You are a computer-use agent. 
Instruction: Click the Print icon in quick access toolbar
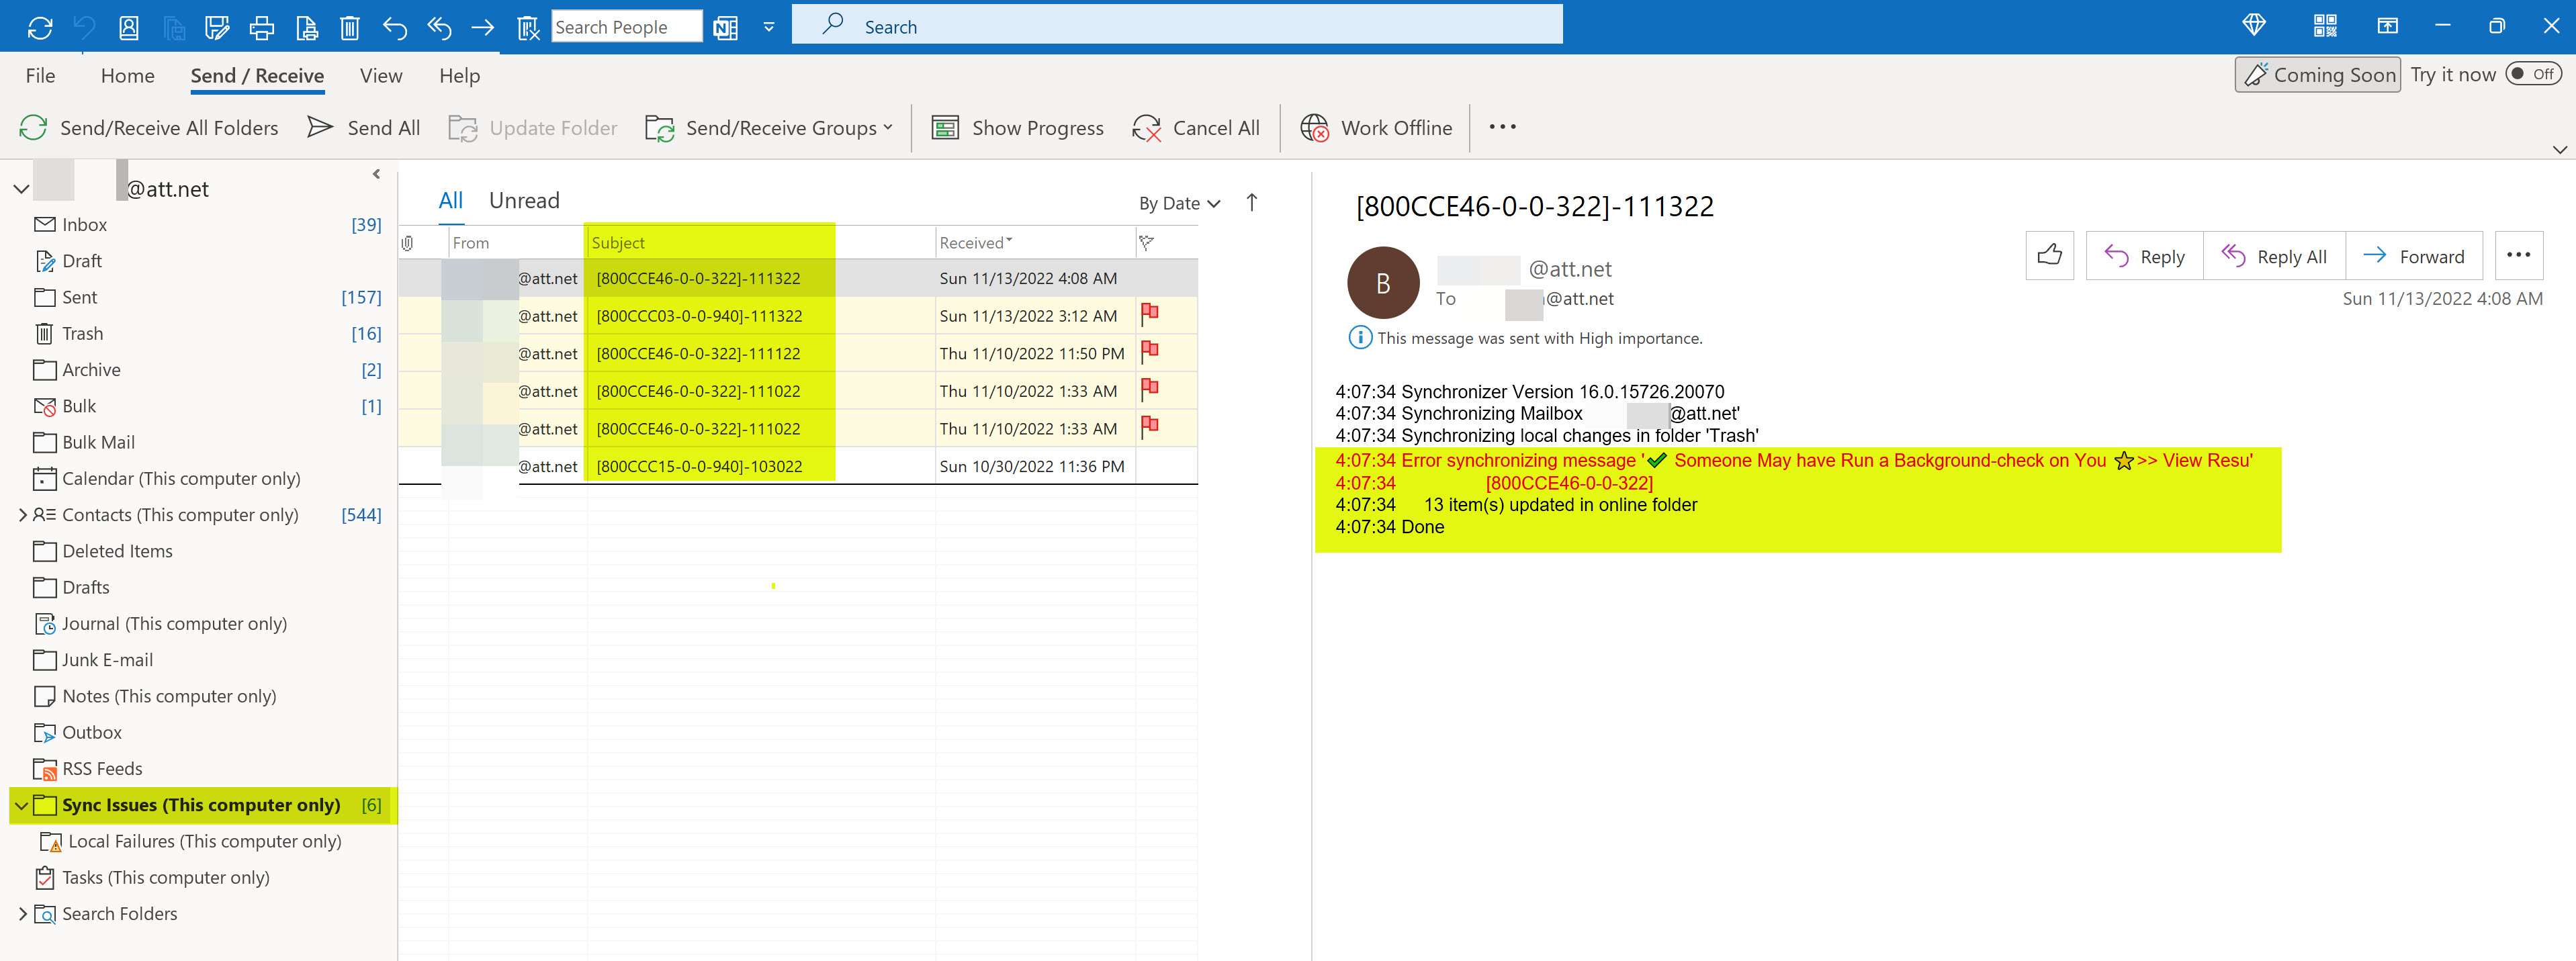[262, 27]
